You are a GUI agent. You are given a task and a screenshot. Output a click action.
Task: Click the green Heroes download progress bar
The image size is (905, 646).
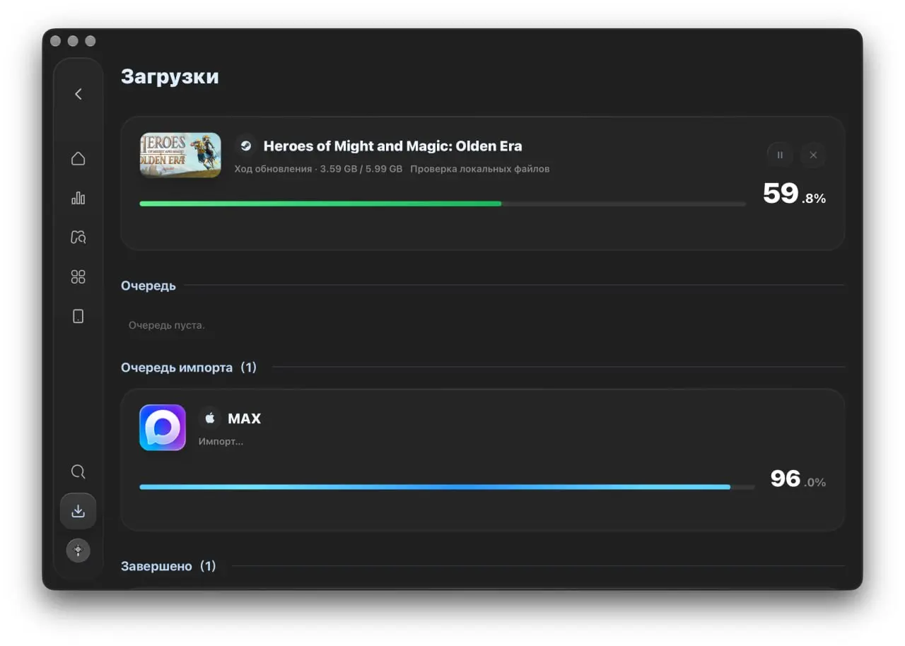(x=443, y=204)
